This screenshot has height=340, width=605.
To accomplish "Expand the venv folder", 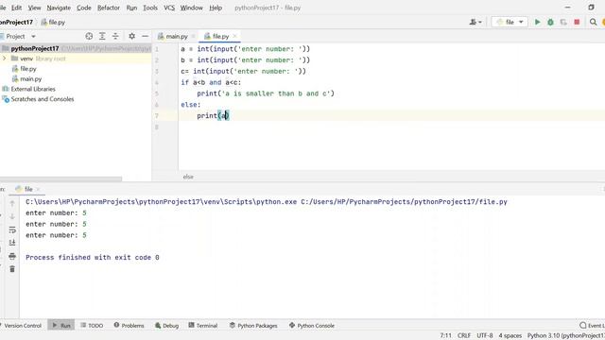I will click(x=4, y=59).
